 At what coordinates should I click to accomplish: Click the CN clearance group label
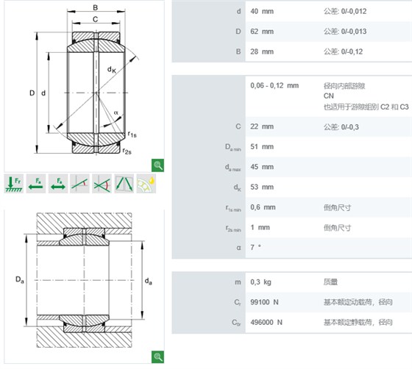point(328,96)
